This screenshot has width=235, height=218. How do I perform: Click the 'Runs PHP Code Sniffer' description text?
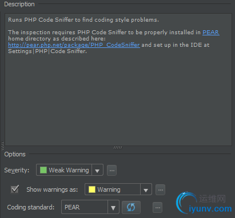pyautogui.click(x=83, y=20)
